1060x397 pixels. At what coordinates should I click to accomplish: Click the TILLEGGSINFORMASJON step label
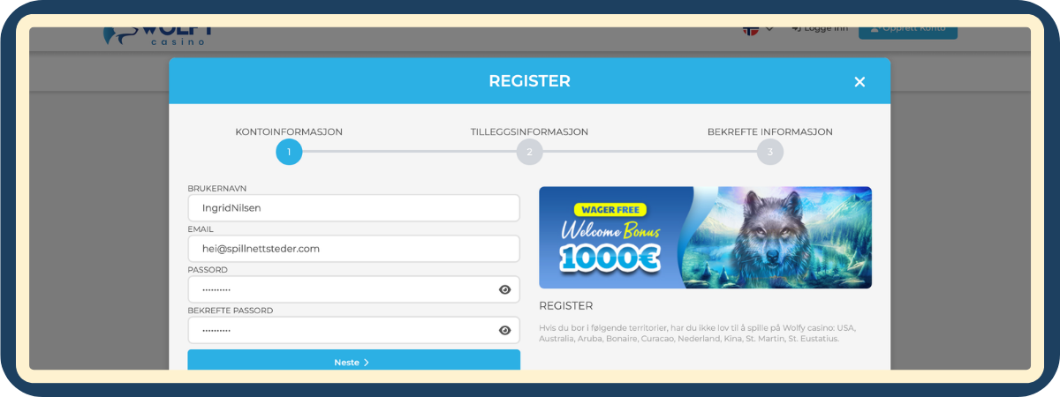[x=529, y=131]
